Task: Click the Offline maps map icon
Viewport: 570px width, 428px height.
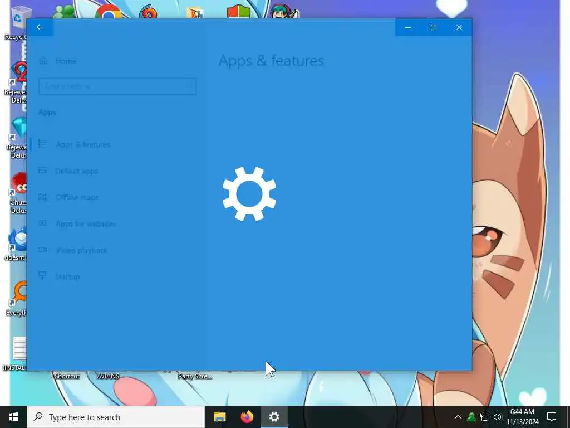Action: [x=42, y=197]
